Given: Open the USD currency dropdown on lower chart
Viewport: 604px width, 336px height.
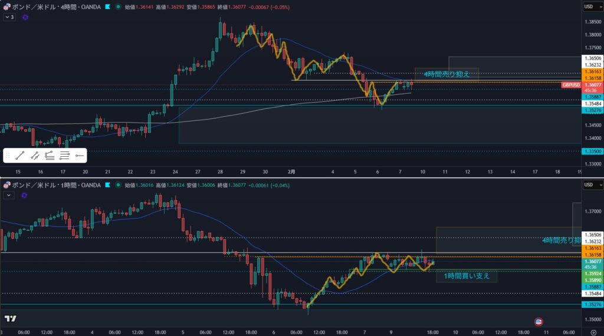Looking at the screenshot, I should pos(590,185).
